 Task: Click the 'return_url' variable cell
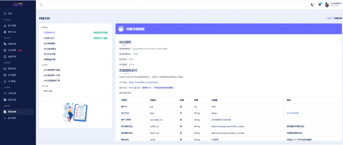point(162,133)
